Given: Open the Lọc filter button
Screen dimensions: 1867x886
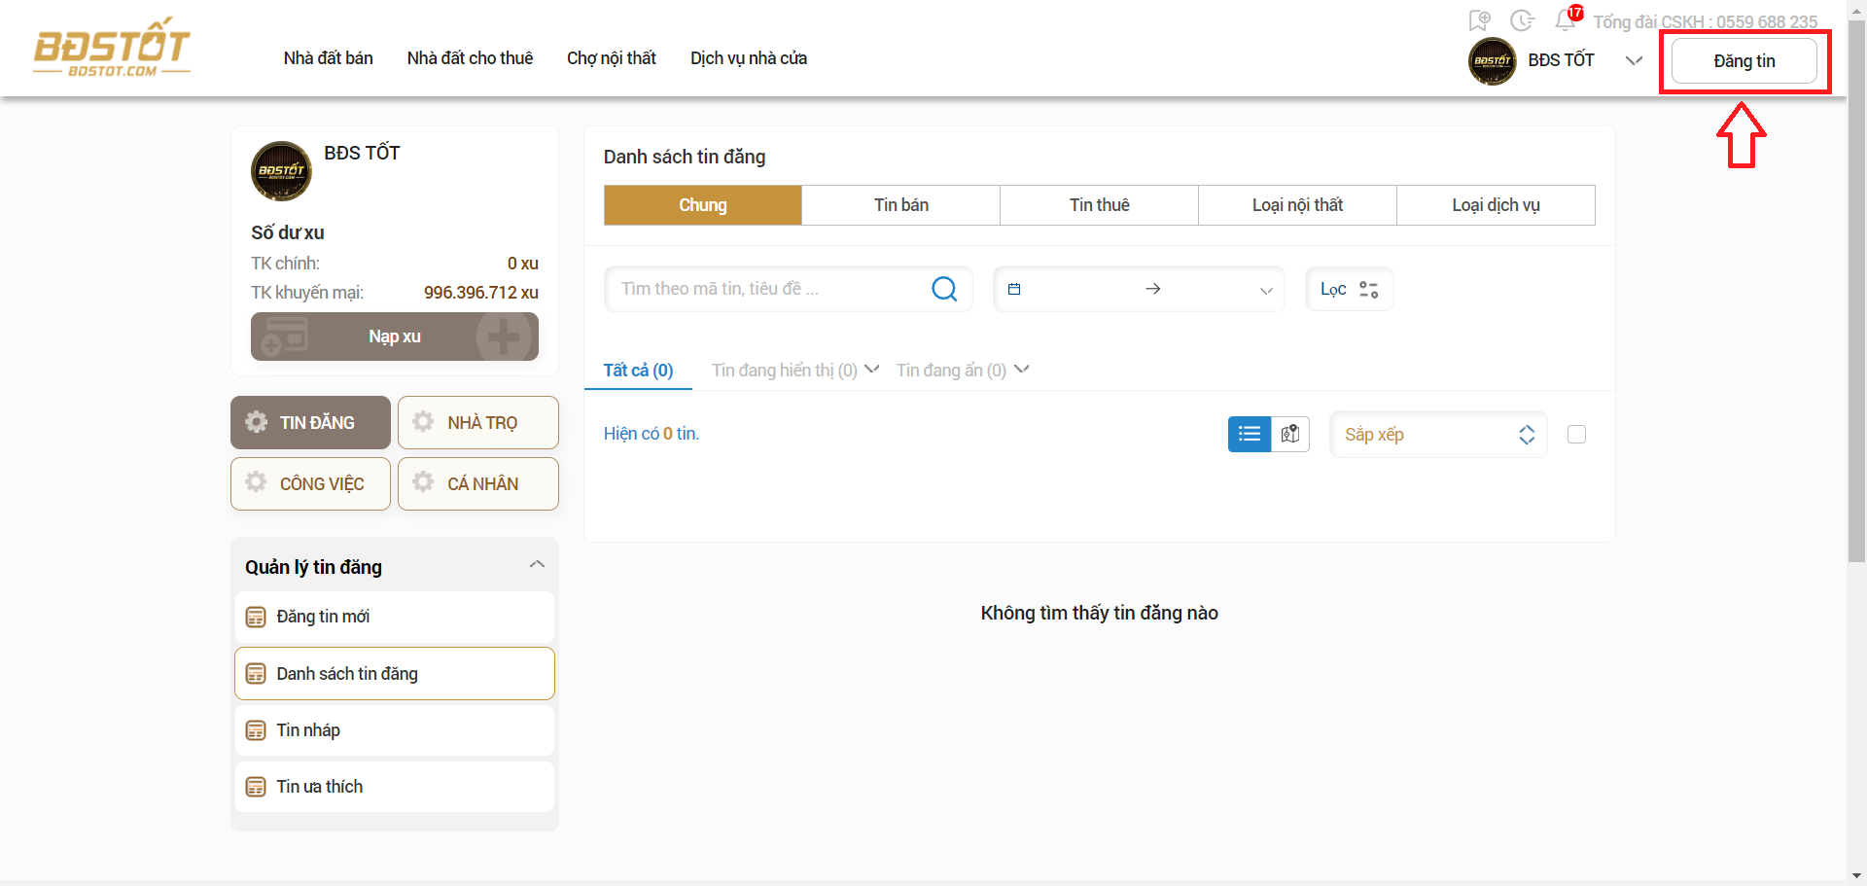Looking at the screenshot, I should click(x=1350, y=289).
